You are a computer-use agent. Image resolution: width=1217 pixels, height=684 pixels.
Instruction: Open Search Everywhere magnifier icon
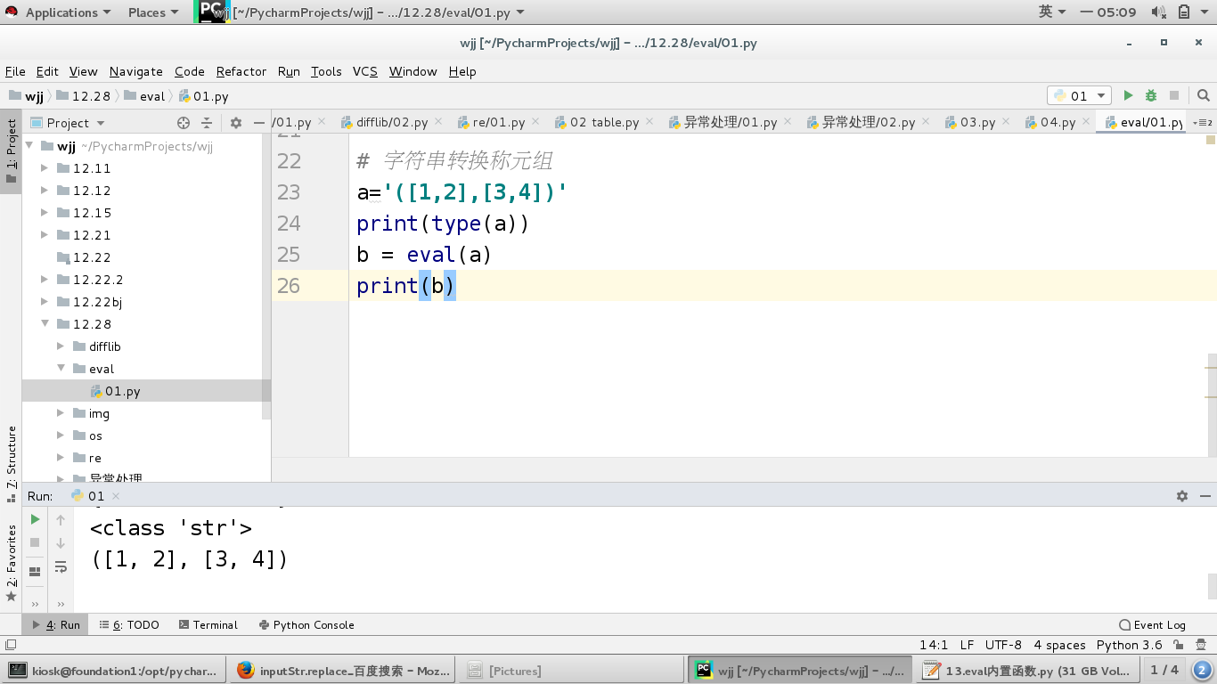(x=1204, y=96)
